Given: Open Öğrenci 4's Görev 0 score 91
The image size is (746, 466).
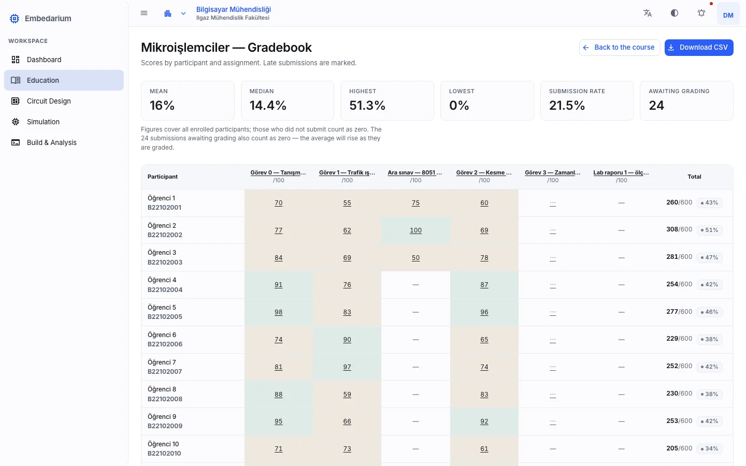Looking at the screenshot, I should pos(279,285).
